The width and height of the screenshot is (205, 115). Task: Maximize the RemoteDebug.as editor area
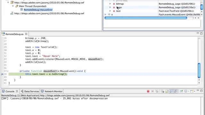click(201, 34)
